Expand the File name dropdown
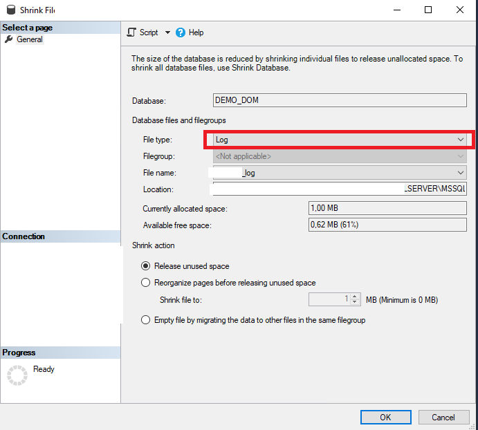The image size is (478, 430). (x=461, y=173)
